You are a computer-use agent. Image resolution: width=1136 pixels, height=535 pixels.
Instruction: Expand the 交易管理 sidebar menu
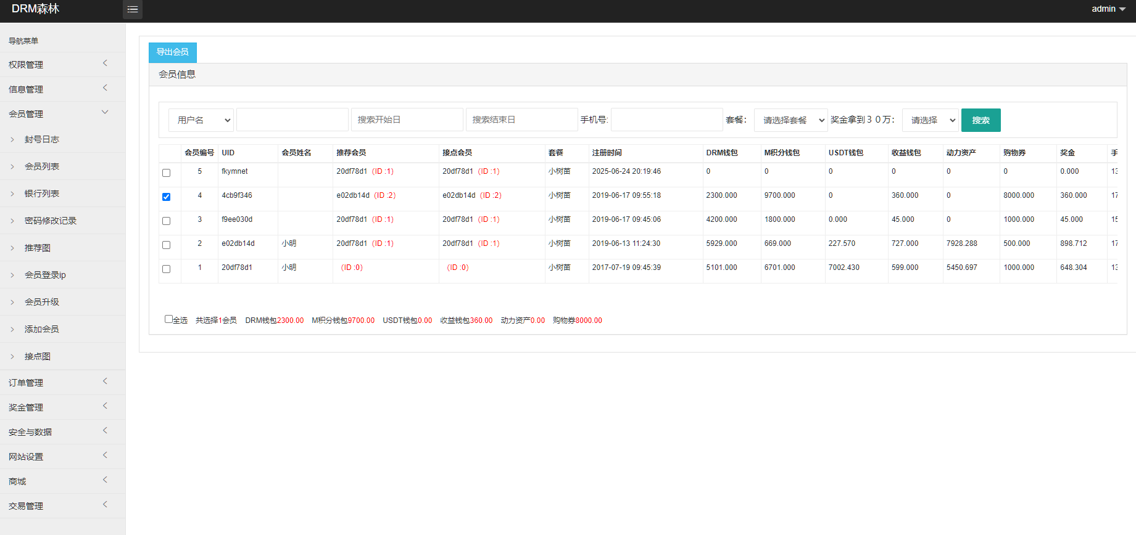tap(62, 506)
